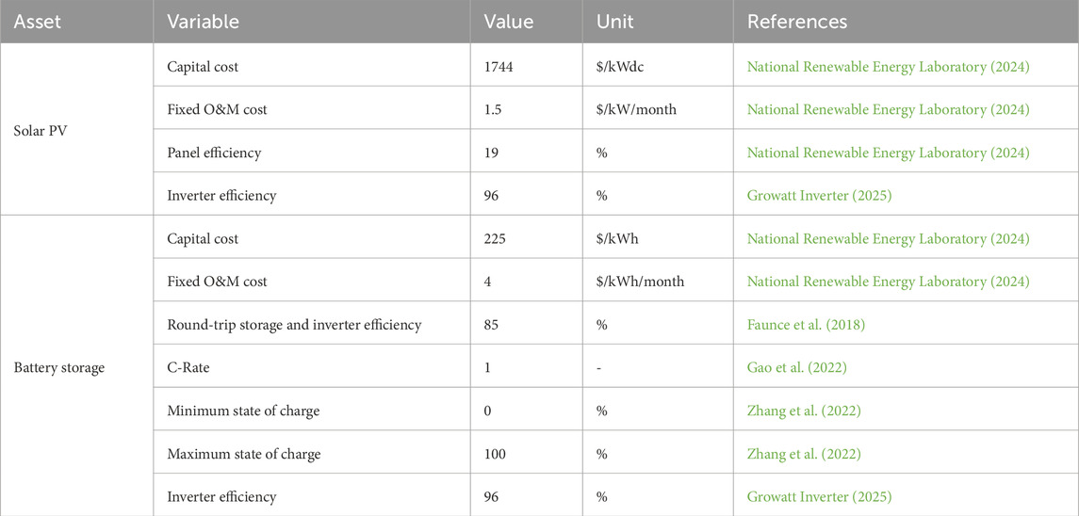Click the Asset column header

[x=34, y=22]
